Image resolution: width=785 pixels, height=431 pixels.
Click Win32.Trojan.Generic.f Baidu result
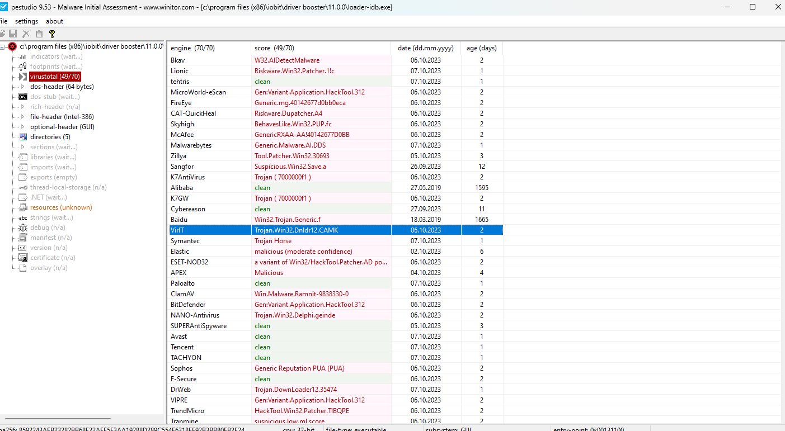click(288, 220)
